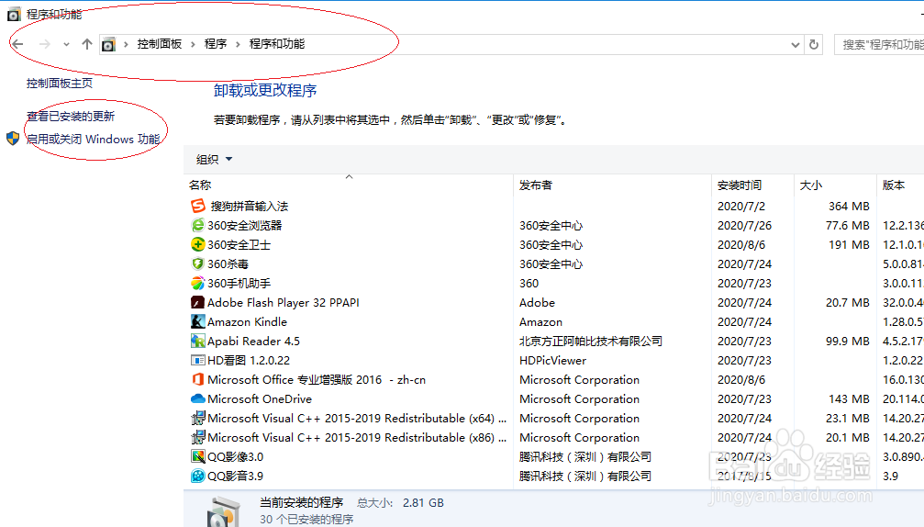Image resolution: width=924 pixels, height=527 pixels.
Task: Click the 360安全浏览器 program name
Action: tap(245, 226)
